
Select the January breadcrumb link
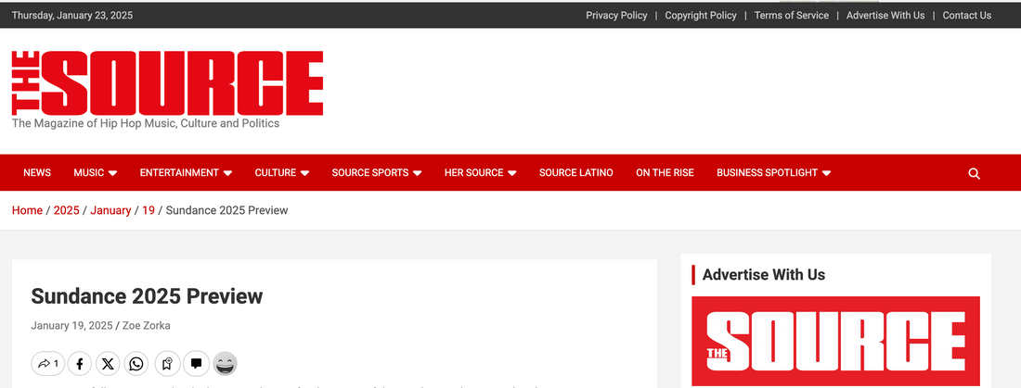pyautogui.click(x=110, y=210)
